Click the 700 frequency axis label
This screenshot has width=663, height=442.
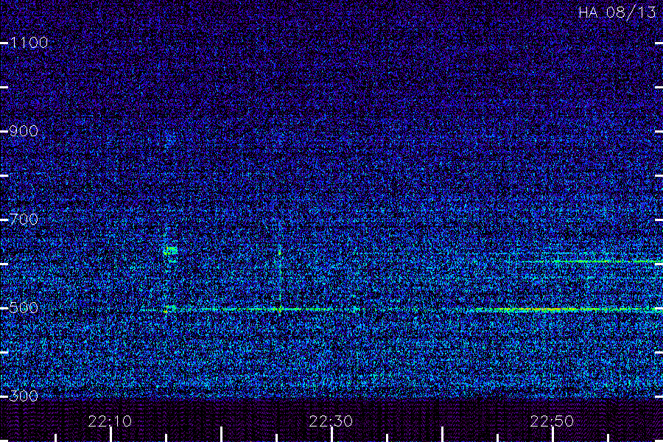pos(24,219)
